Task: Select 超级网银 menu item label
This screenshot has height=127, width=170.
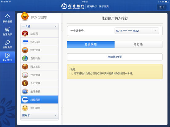Action: point(35,100)
